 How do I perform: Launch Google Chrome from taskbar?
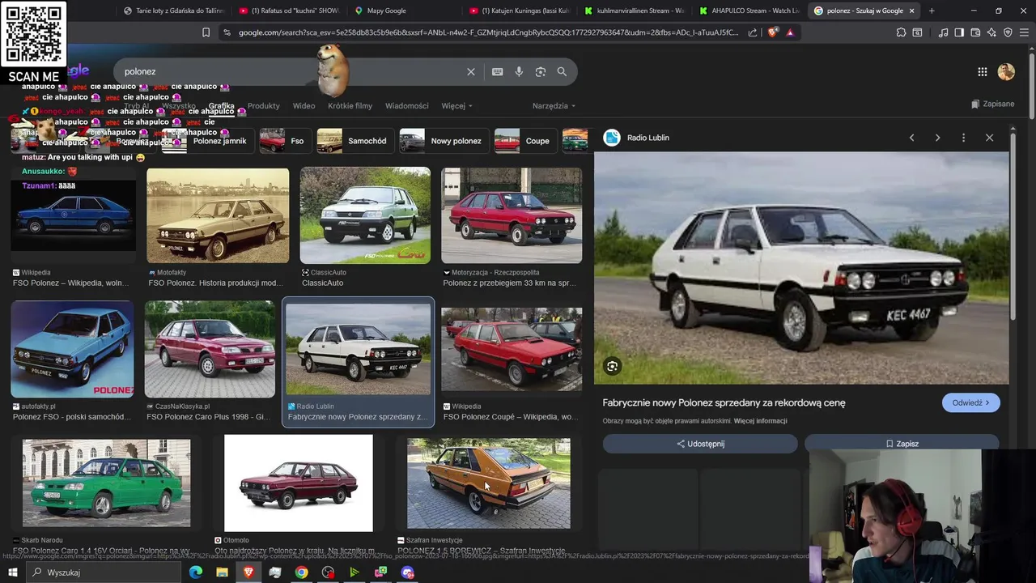coord(301,572)
